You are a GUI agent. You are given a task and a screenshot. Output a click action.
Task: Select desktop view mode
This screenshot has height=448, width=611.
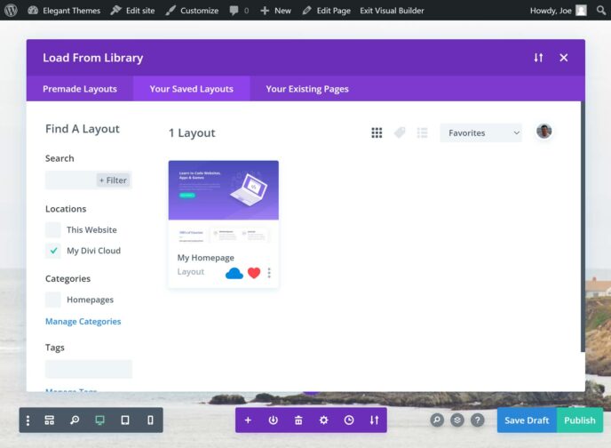tap(100, 420)
